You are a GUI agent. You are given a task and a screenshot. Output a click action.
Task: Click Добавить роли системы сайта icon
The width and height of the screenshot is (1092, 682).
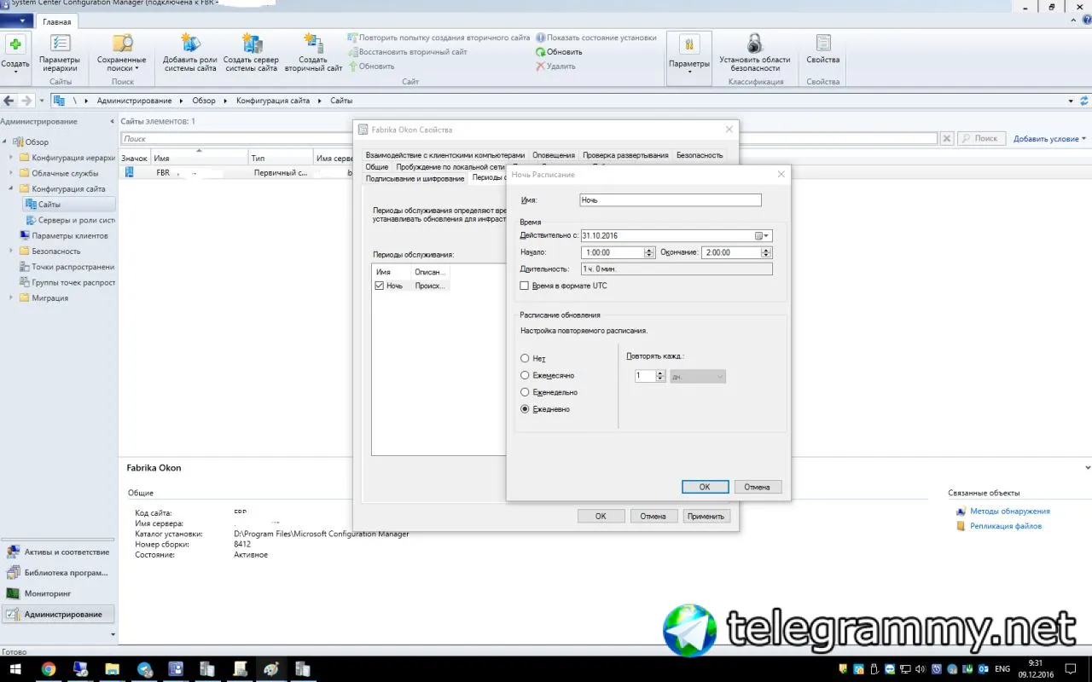coord(190,53)
